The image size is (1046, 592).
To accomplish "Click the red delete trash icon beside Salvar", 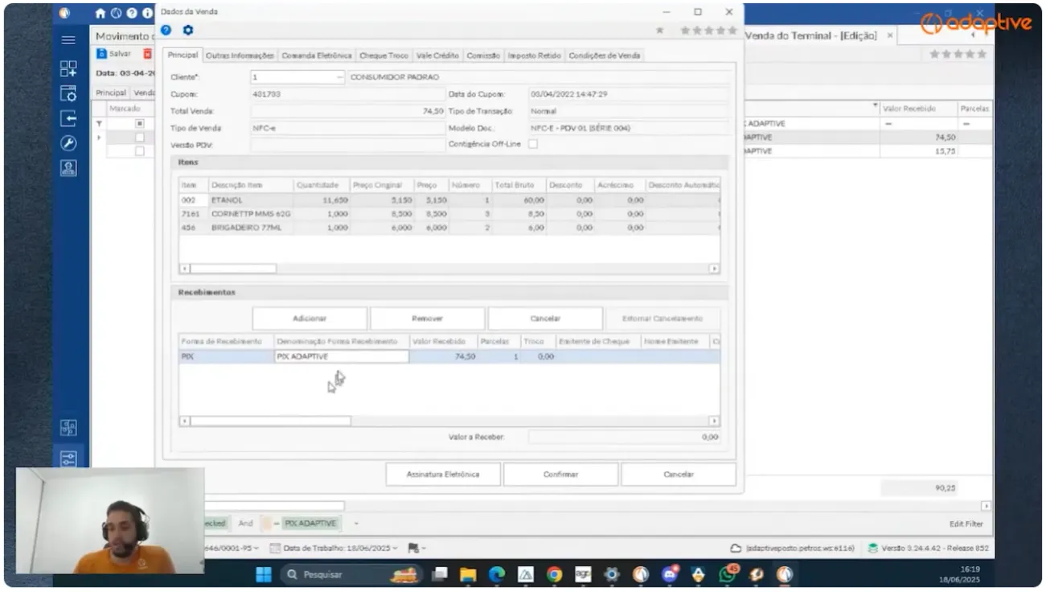I will point(147,54).
